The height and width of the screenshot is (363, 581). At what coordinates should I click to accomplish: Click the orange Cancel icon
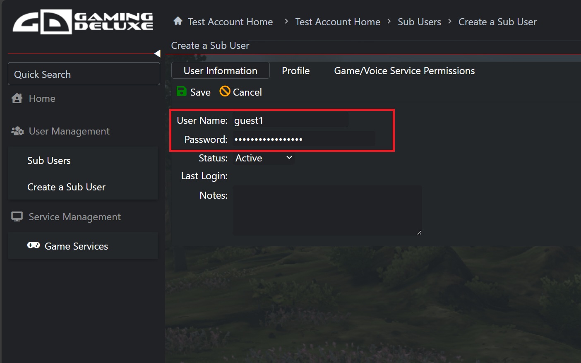pyautogui.click(x=225, y=91)
